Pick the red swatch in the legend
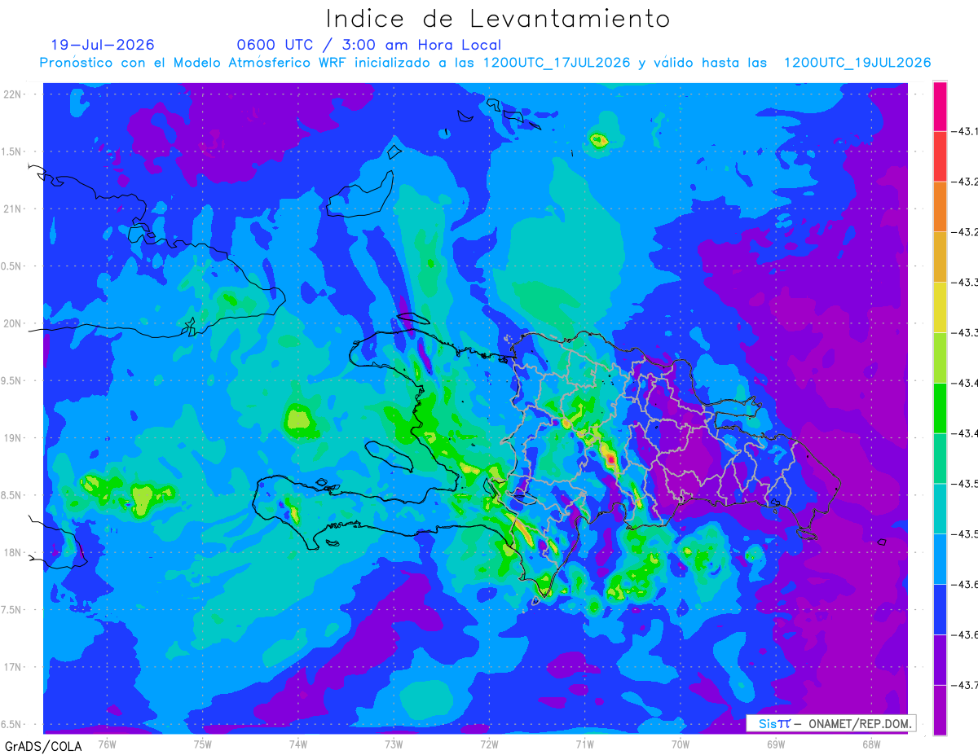 940,156
